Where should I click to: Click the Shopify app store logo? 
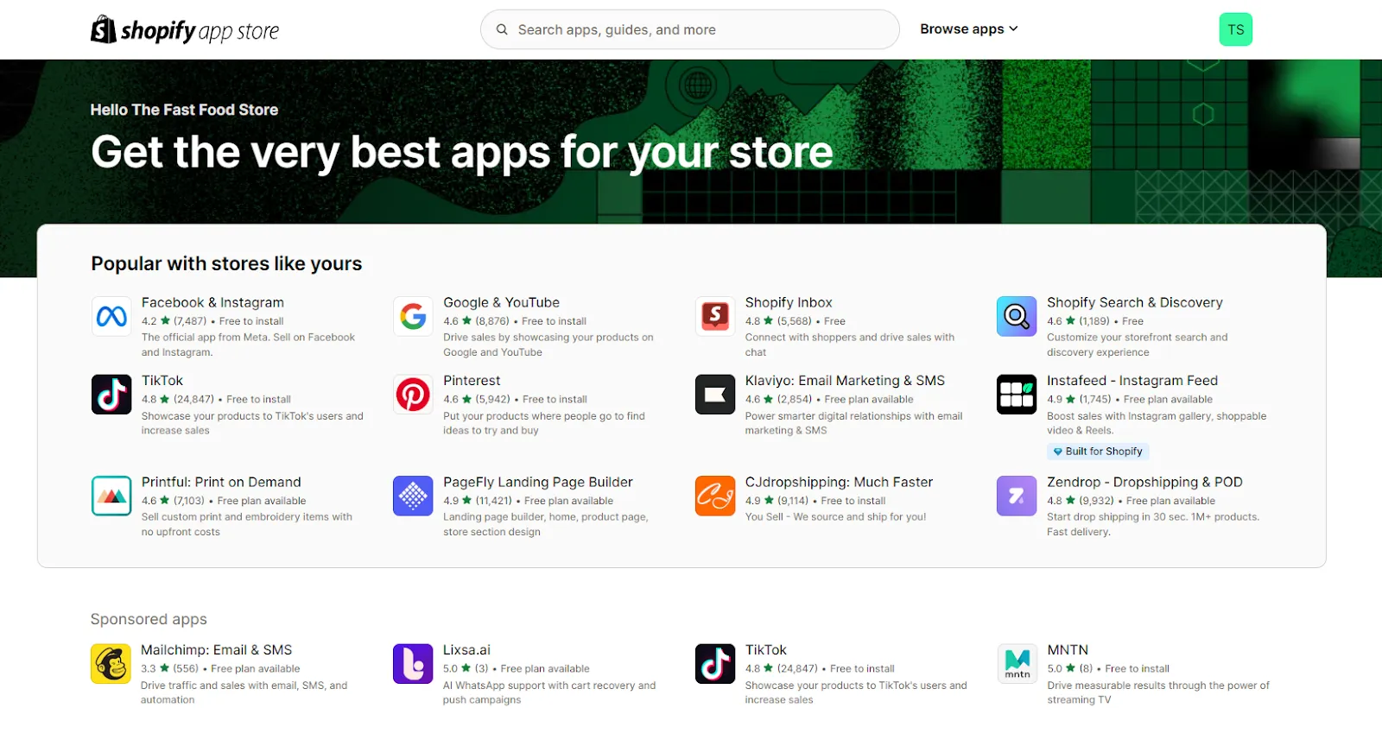[185, 30]
